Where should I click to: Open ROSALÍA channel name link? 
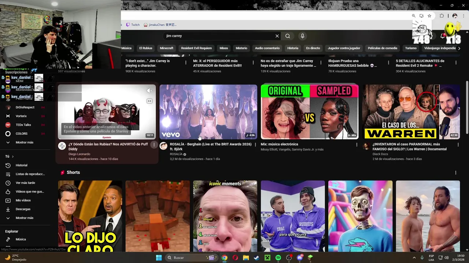point(176,154)
